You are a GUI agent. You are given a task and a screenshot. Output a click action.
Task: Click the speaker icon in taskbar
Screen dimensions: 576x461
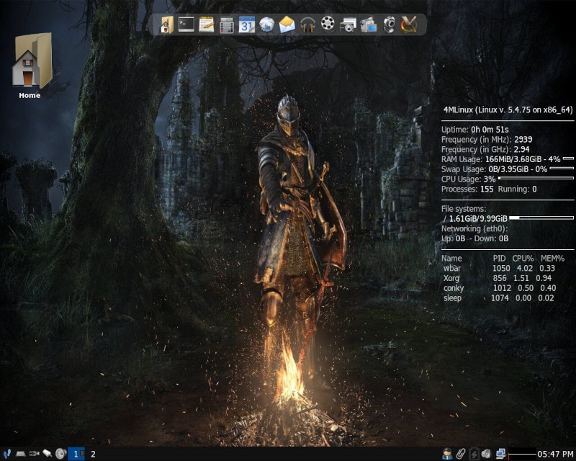point(60,454)
